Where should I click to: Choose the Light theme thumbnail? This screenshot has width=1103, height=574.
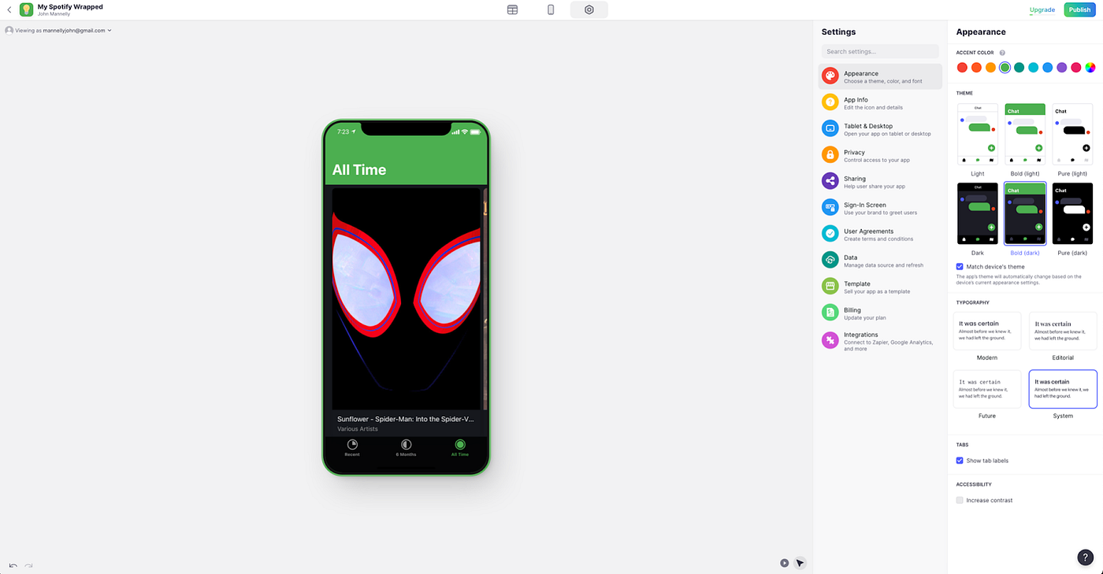tap(978, 134)
